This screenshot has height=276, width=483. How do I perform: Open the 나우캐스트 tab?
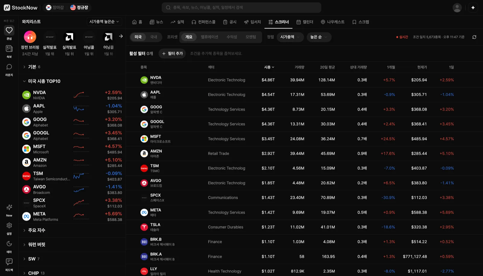click(332, 22)
